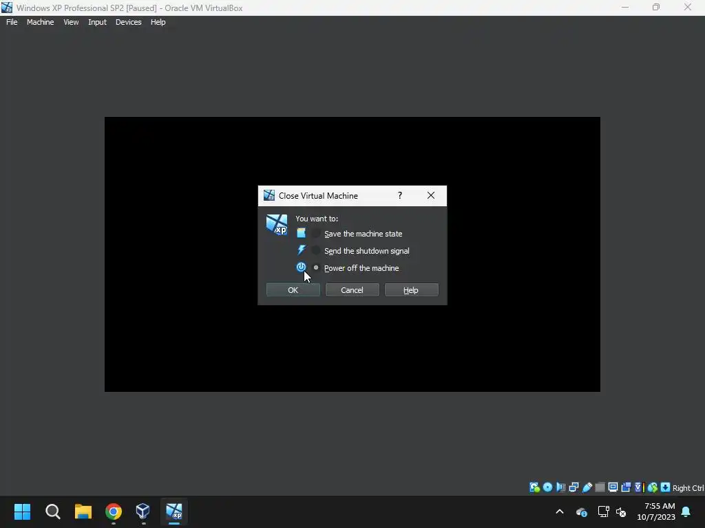This screenshot has width=705, height=528.
Task: Click the Right Ctrl host key label
Action: coord(688,488)
